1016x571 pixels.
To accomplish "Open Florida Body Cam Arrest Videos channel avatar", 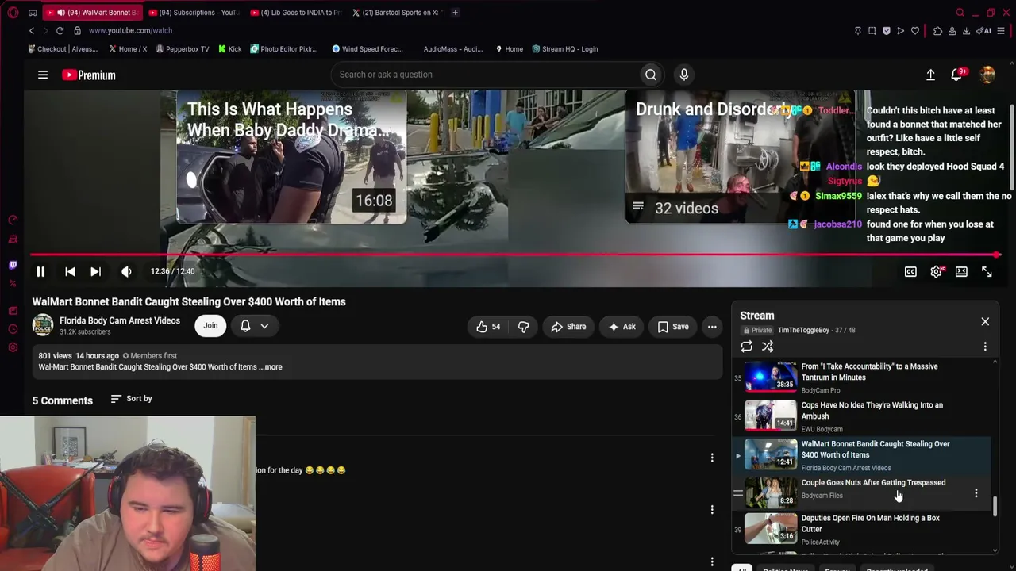I will point(43,325).
